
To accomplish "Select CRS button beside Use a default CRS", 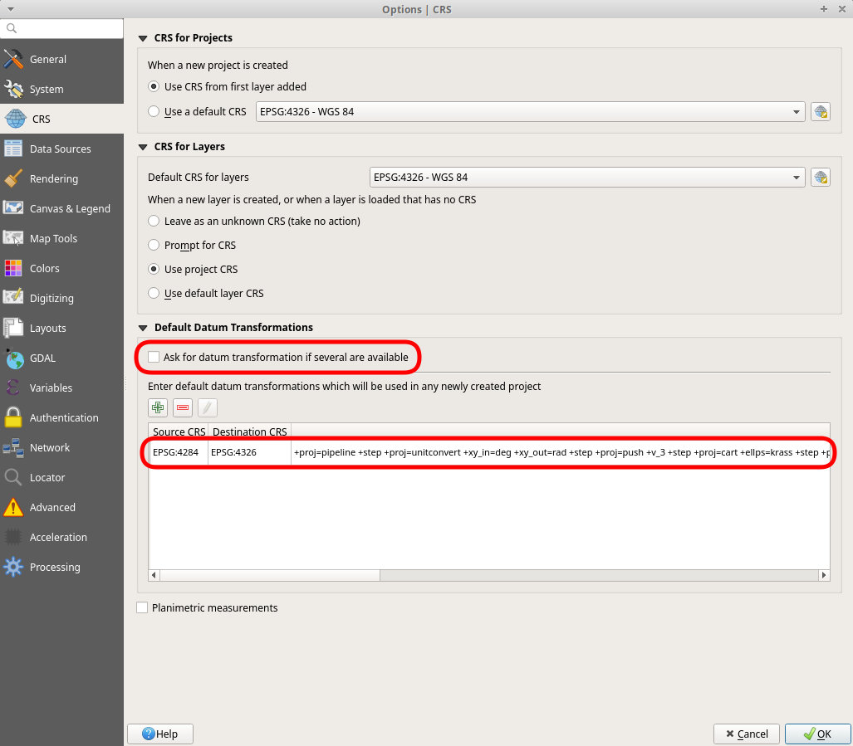I will click(821, 112).
